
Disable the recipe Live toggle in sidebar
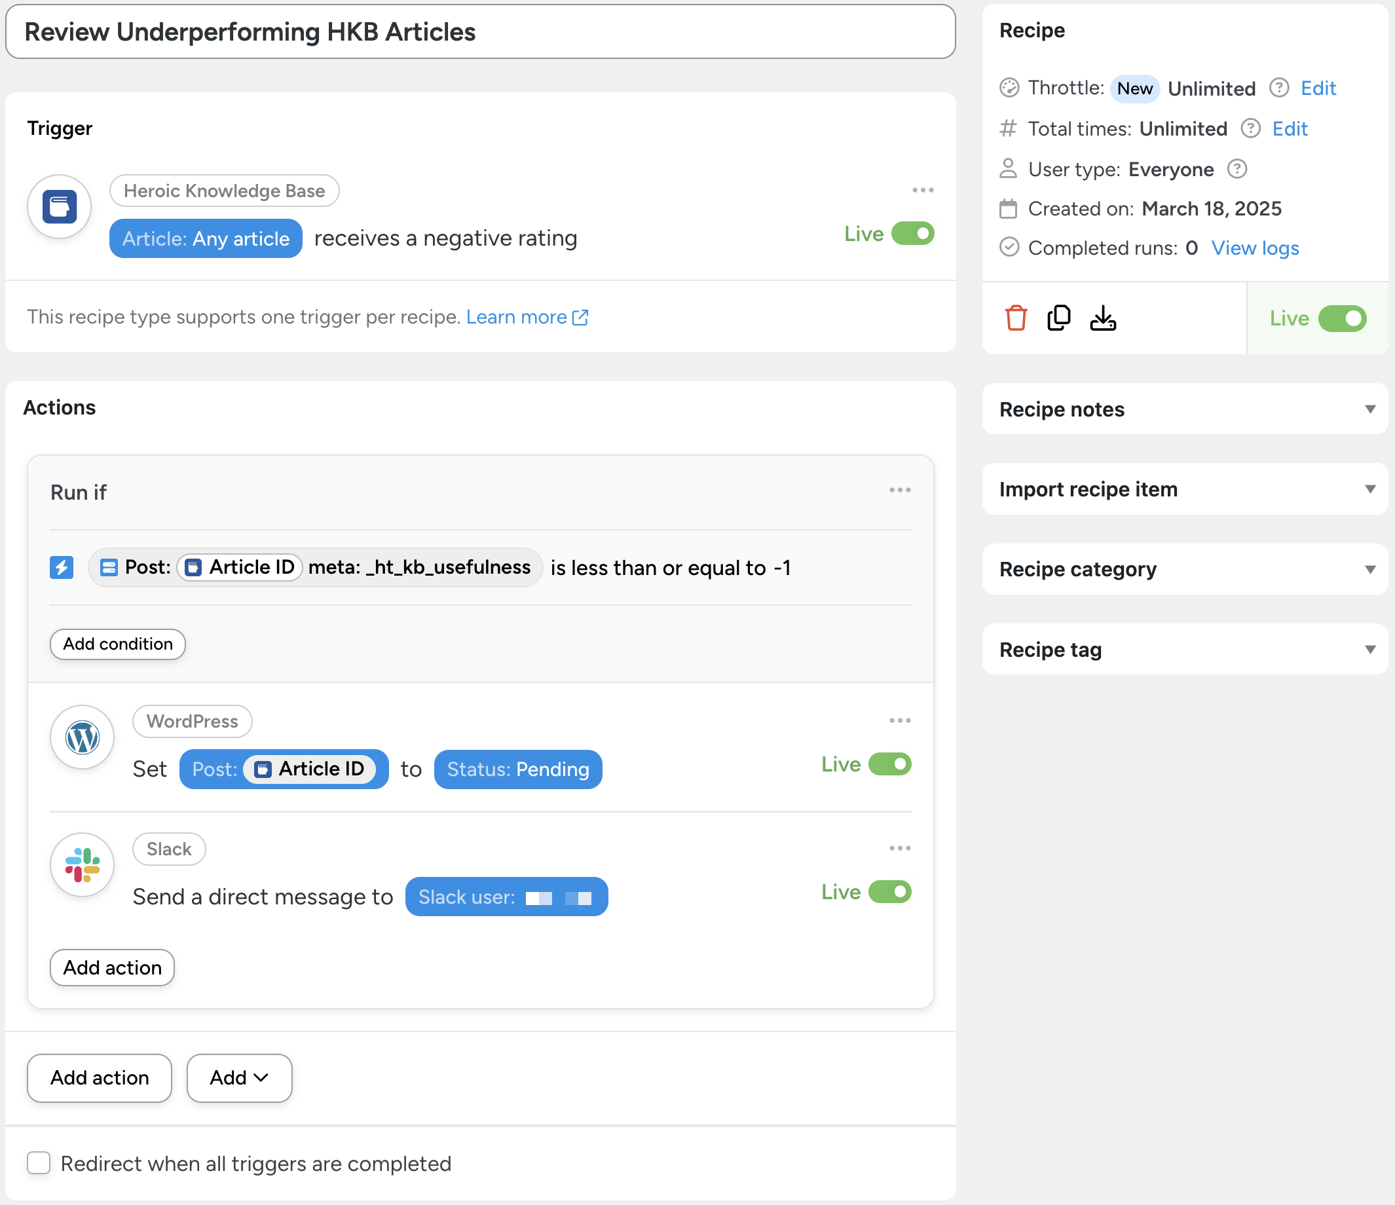click(x=1342, y=318)
